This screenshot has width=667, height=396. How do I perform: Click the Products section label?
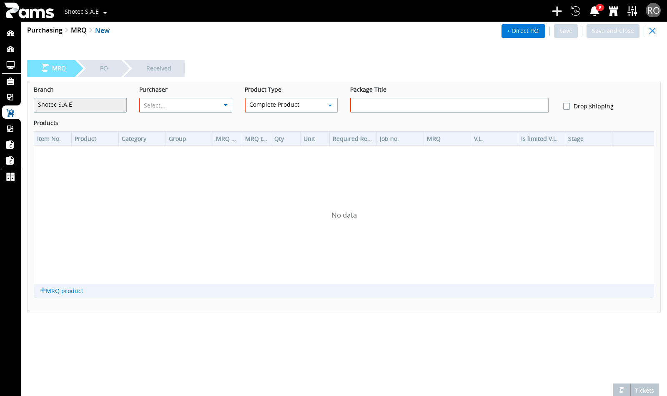[46, 123]
